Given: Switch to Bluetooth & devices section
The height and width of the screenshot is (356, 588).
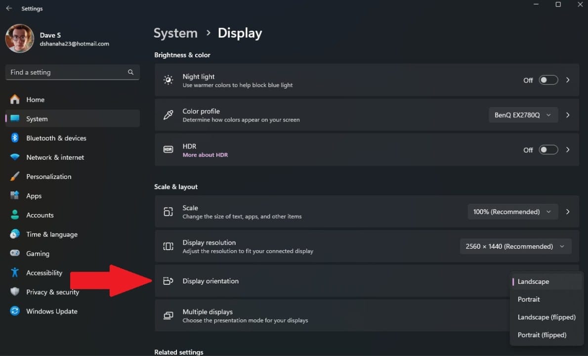Looking at the screenshot, I should tap(56, 138).
